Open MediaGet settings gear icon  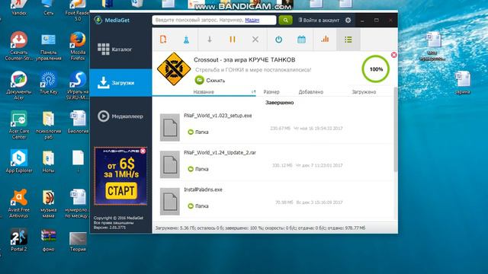[x=348, y=20]
